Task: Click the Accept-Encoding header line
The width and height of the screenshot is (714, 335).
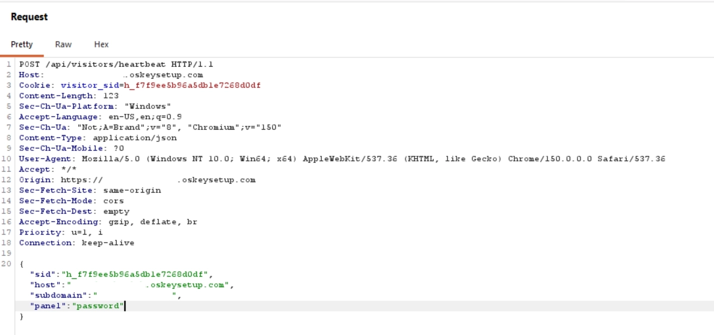Action: [x=108, y=222]
